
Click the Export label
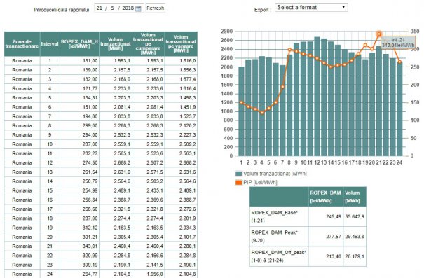[261, 10]
